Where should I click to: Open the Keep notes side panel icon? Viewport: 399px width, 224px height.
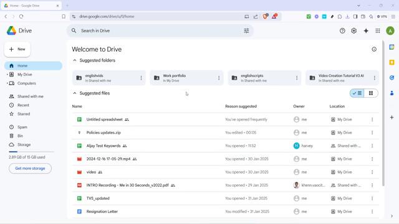tap(392, 62)
